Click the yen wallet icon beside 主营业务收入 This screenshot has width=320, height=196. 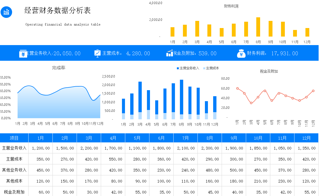[23, 54]
